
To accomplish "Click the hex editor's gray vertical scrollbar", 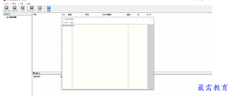I will coord(150,57).
